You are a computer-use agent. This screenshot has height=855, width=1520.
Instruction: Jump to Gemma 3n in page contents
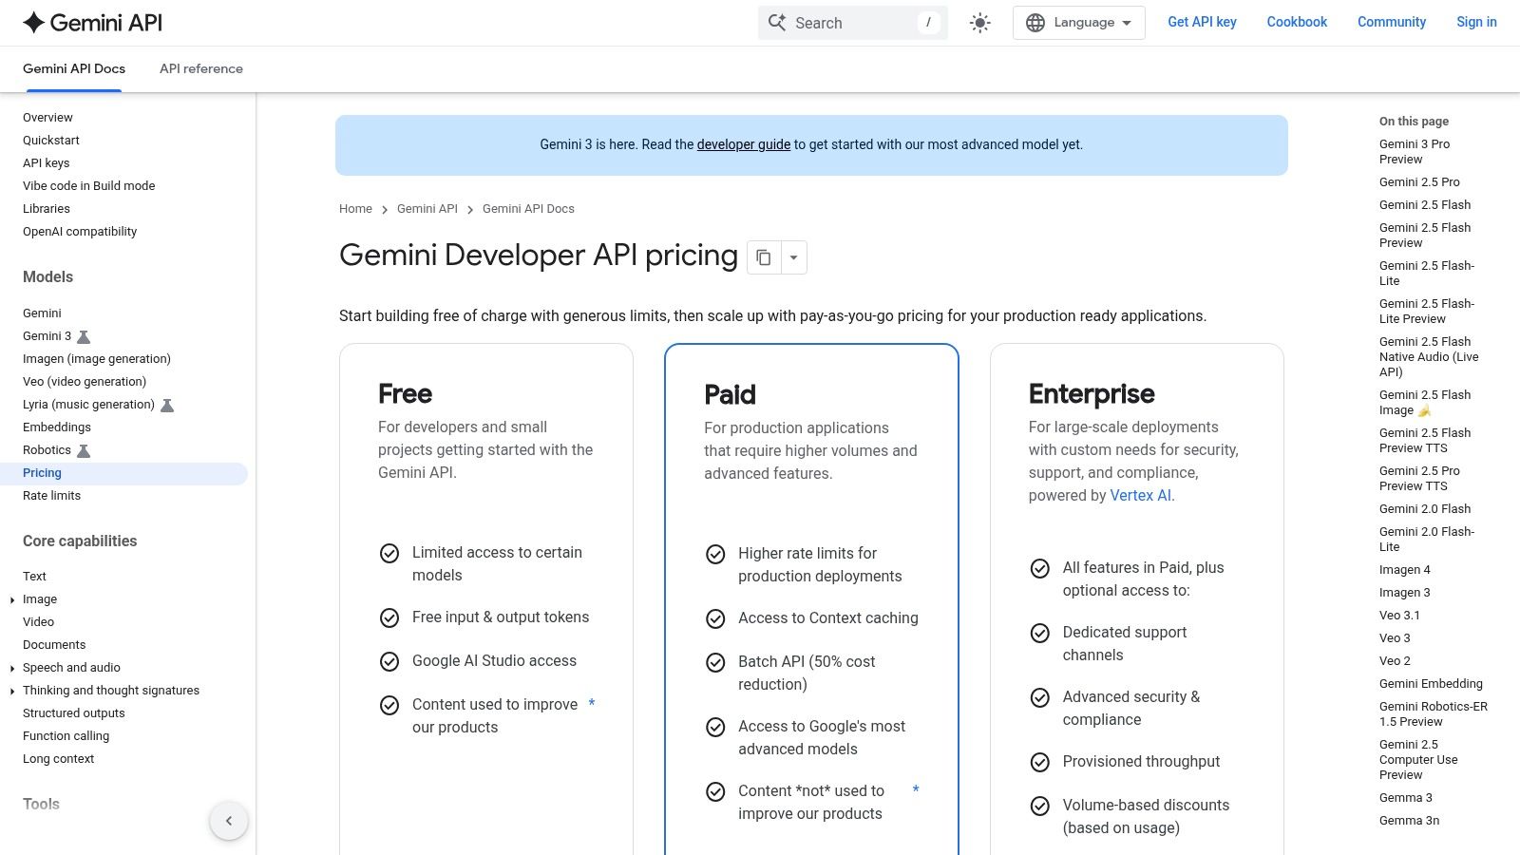click(x=1409, y=821)
